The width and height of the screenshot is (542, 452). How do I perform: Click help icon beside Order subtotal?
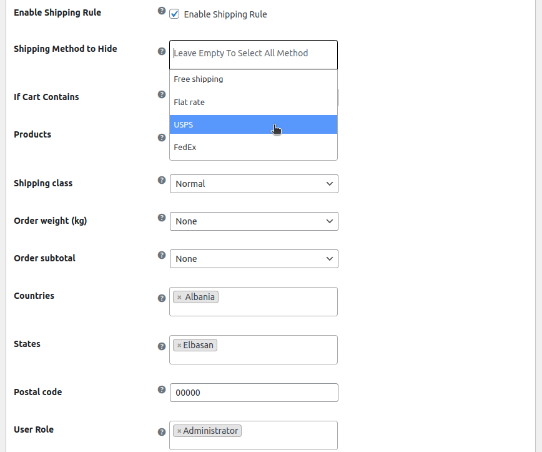coord(162,255)
